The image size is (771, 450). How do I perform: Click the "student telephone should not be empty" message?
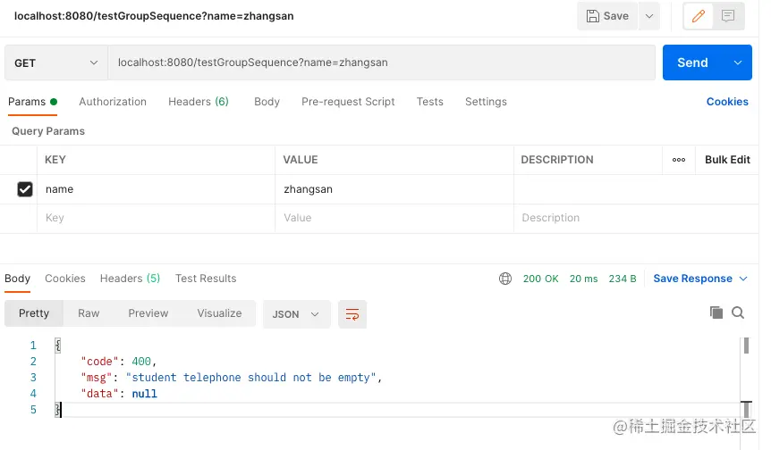251,378
